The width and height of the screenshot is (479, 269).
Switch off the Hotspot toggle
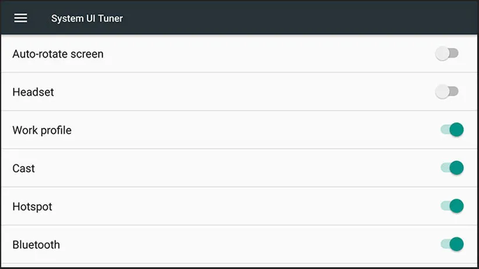tap(452, 206)
